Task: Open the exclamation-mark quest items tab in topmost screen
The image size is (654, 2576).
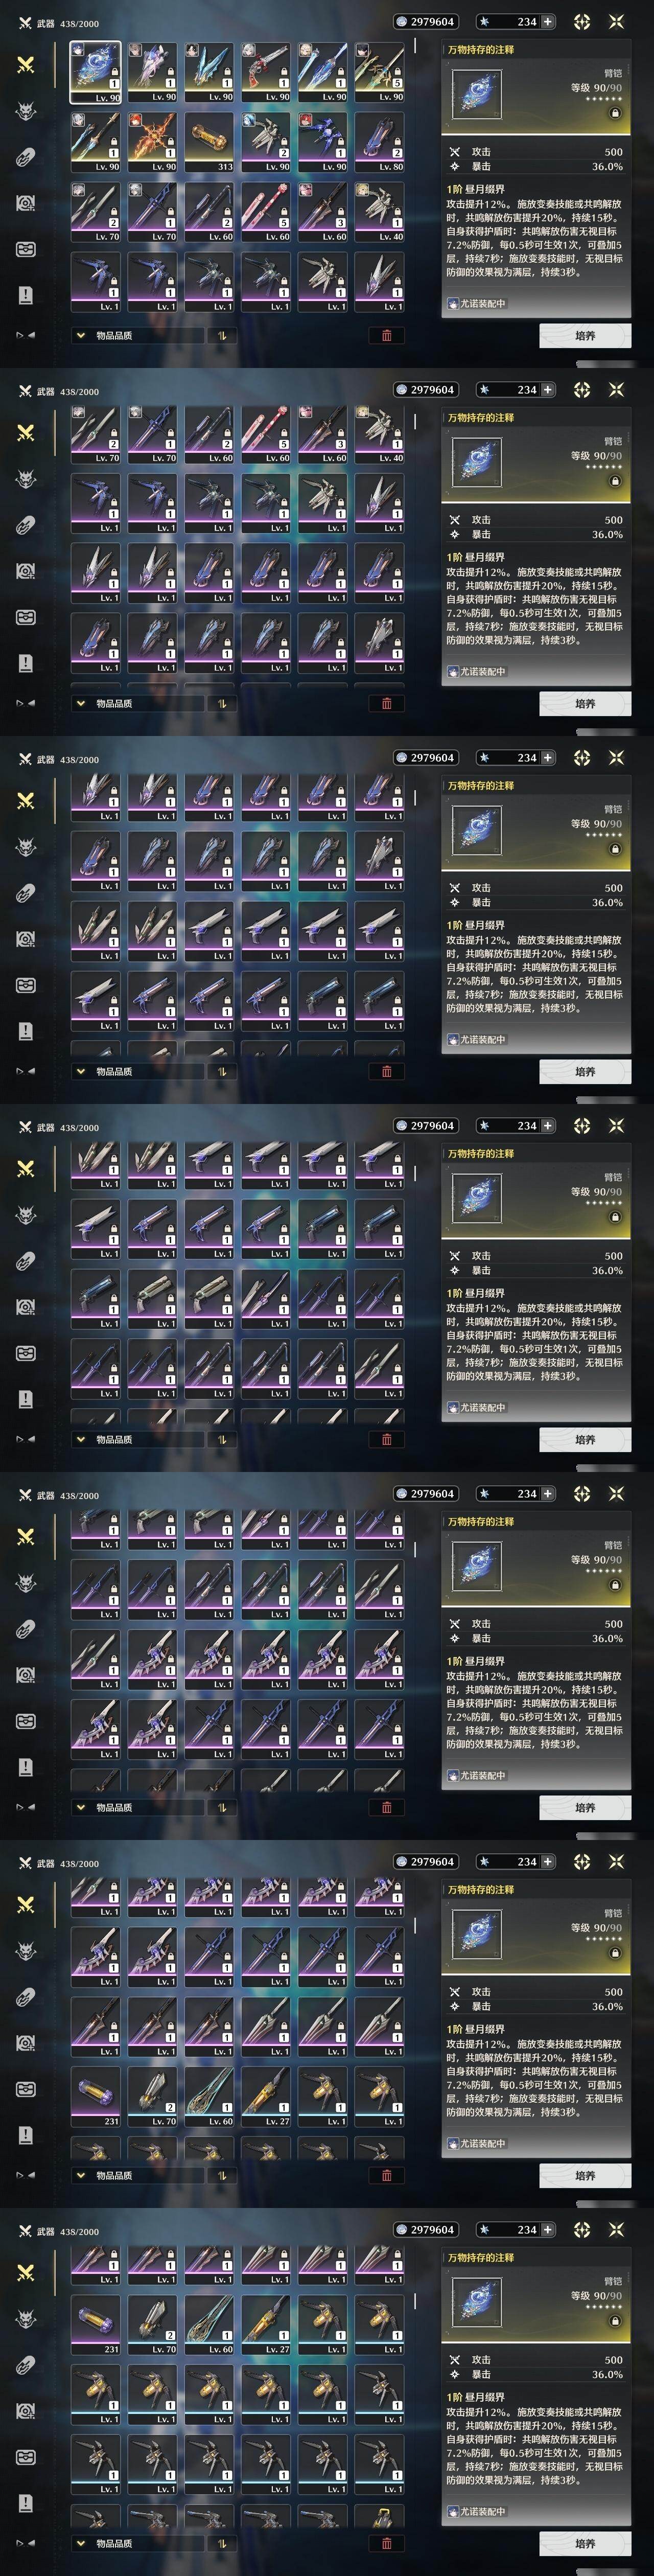Action: coord(26,295)
